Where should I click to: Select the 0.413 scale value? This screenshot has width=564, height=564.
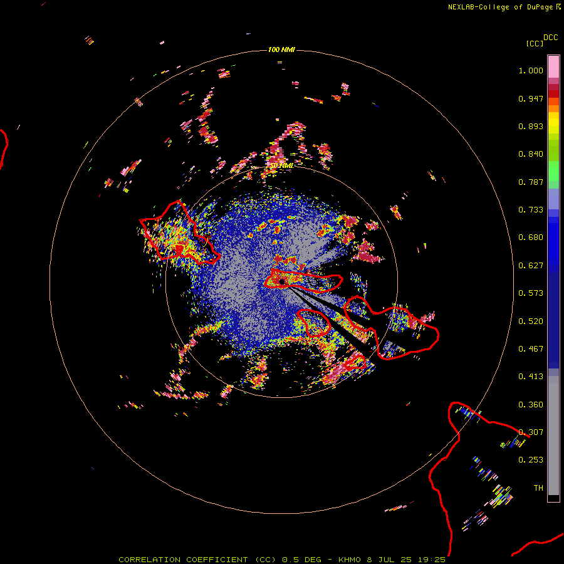[531, 377]
